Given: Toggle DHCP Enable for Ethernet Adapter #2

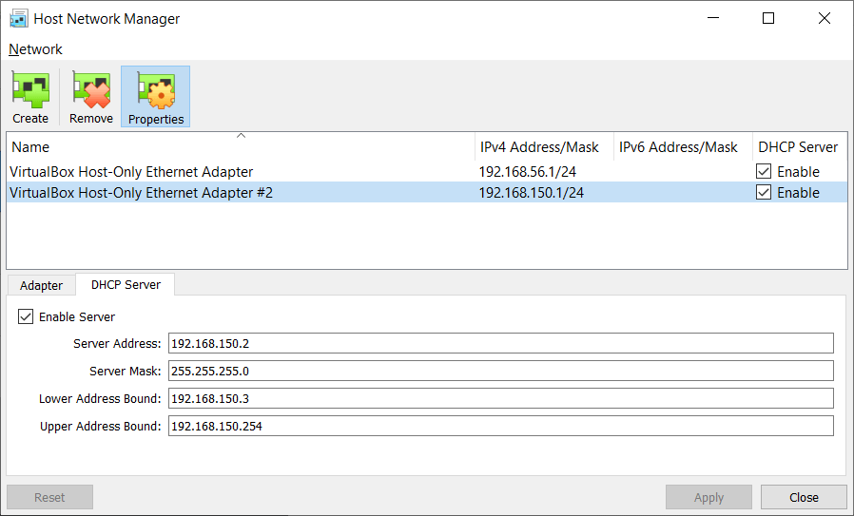Looking at the screenshot, I should point(765,193).
